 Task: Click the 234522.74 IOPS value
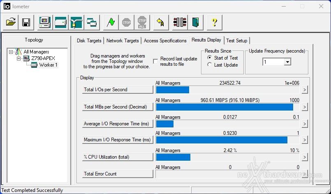pos(230,83)
